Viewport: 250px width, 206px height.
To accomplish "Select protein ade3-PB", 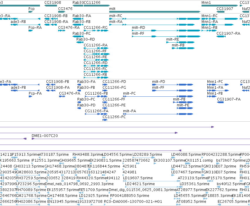I will 18,88.
